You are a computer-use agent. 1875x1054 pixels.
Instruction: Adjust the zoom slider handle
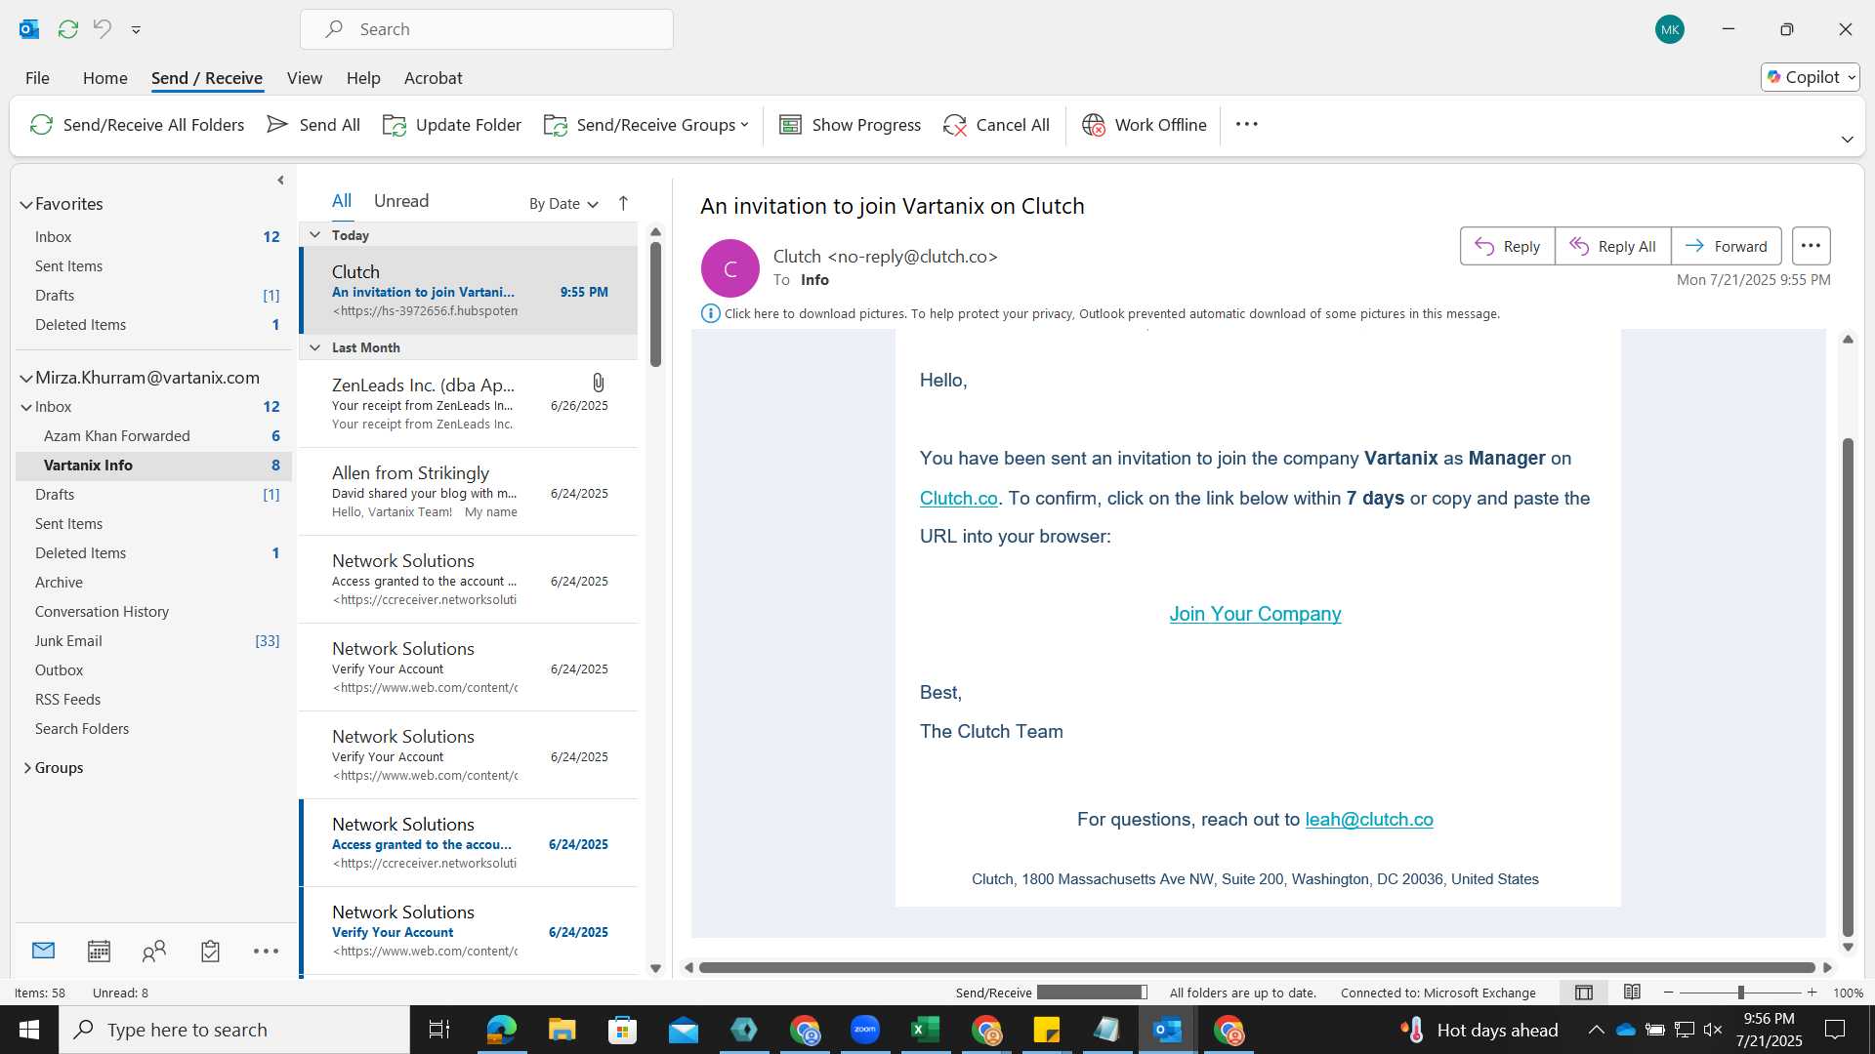tap(1740, 993)
